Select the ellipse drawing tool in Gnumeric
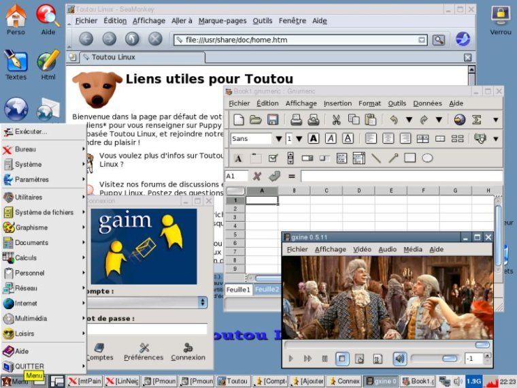 (x=427, y=158)
